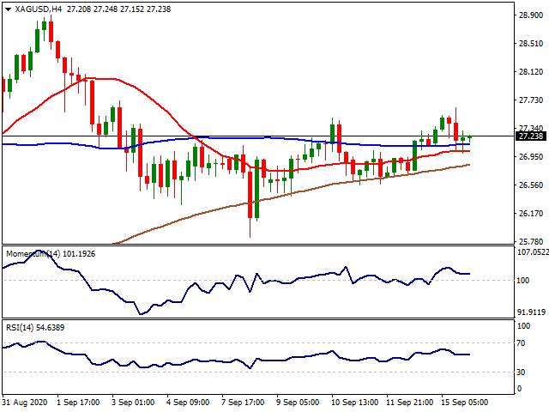Click the 10 Sep 13:00 time label
This screenshot has height=412, width=549.
tap(354, 403)
